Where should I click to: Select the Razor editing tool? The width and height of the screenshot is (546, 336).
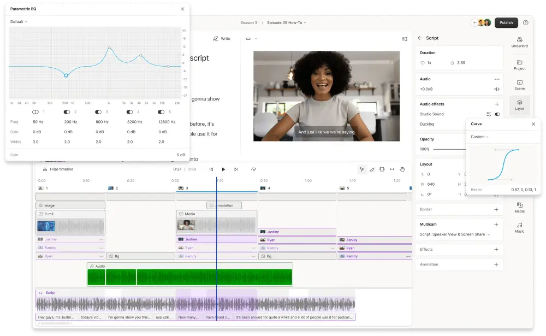click(372, 169)
